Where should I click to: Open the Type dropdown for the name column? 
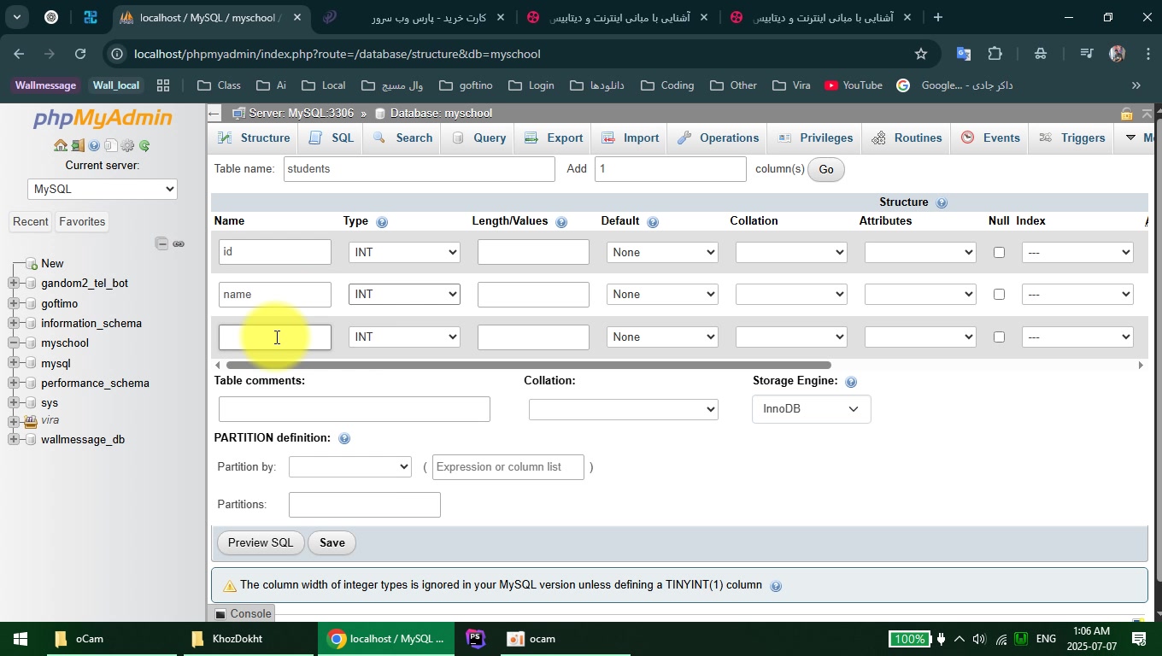pos(404,295)
